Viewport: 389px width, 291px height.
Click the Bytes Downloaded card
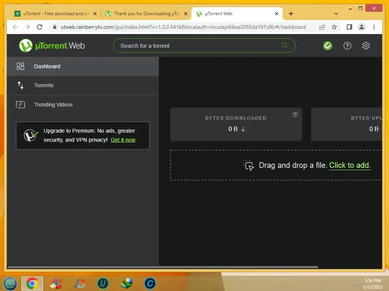[x=236, y=124]
